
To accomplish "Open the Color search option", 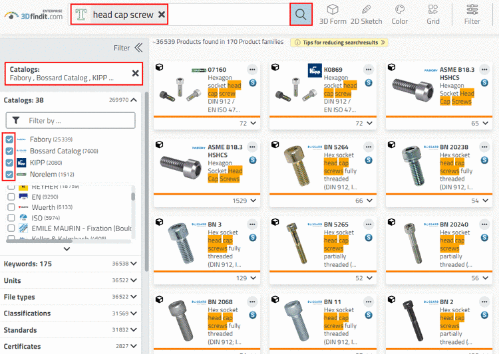I will [399, 14].
